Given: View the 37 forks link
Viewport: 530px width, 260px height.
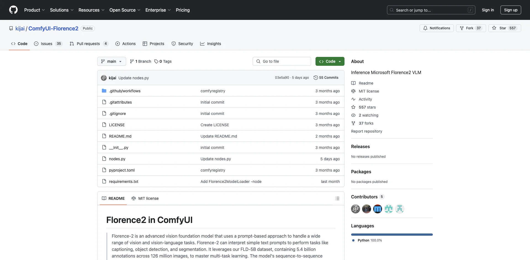Looking at the screenshot, I should pos(362,123).
